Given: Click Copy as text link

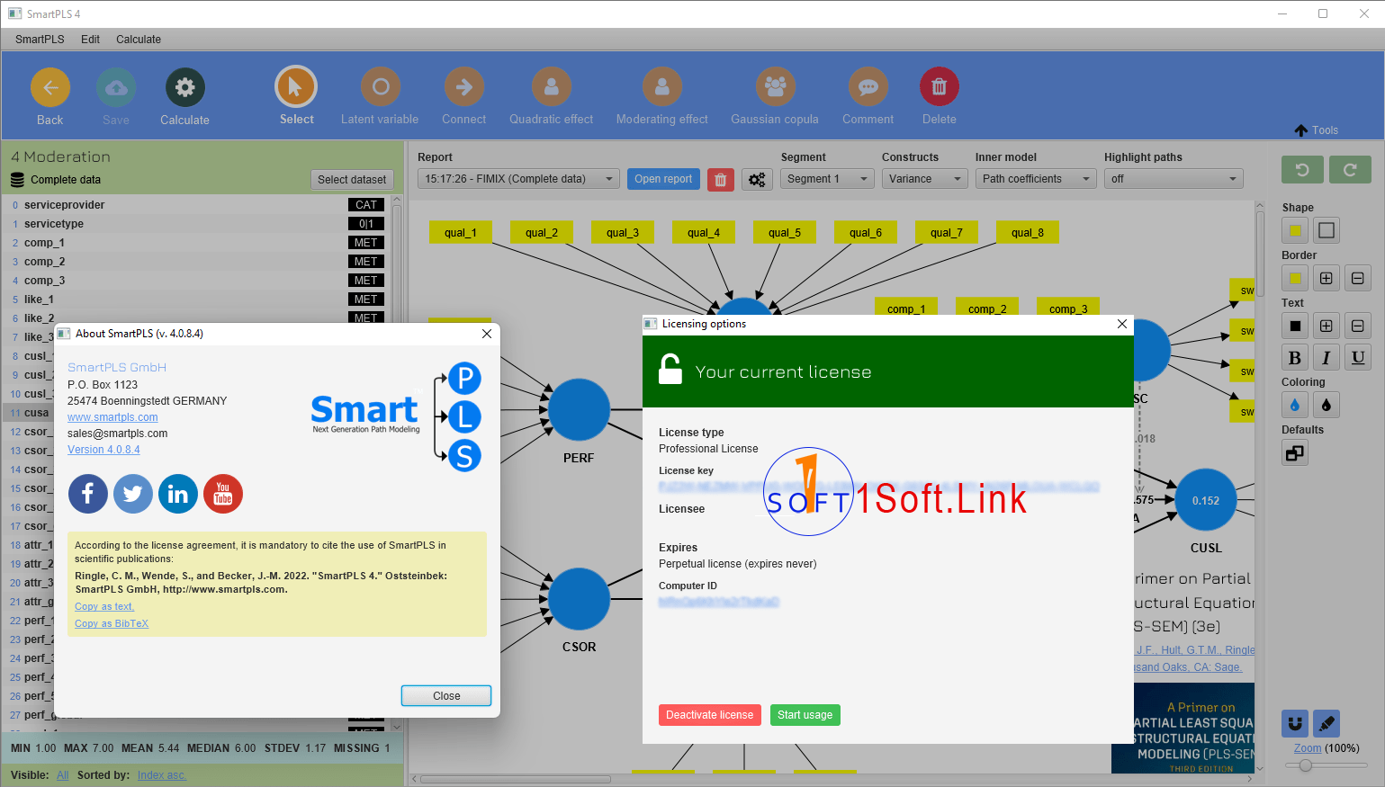Looking at the screenshot, I should (x=104, y=606).
